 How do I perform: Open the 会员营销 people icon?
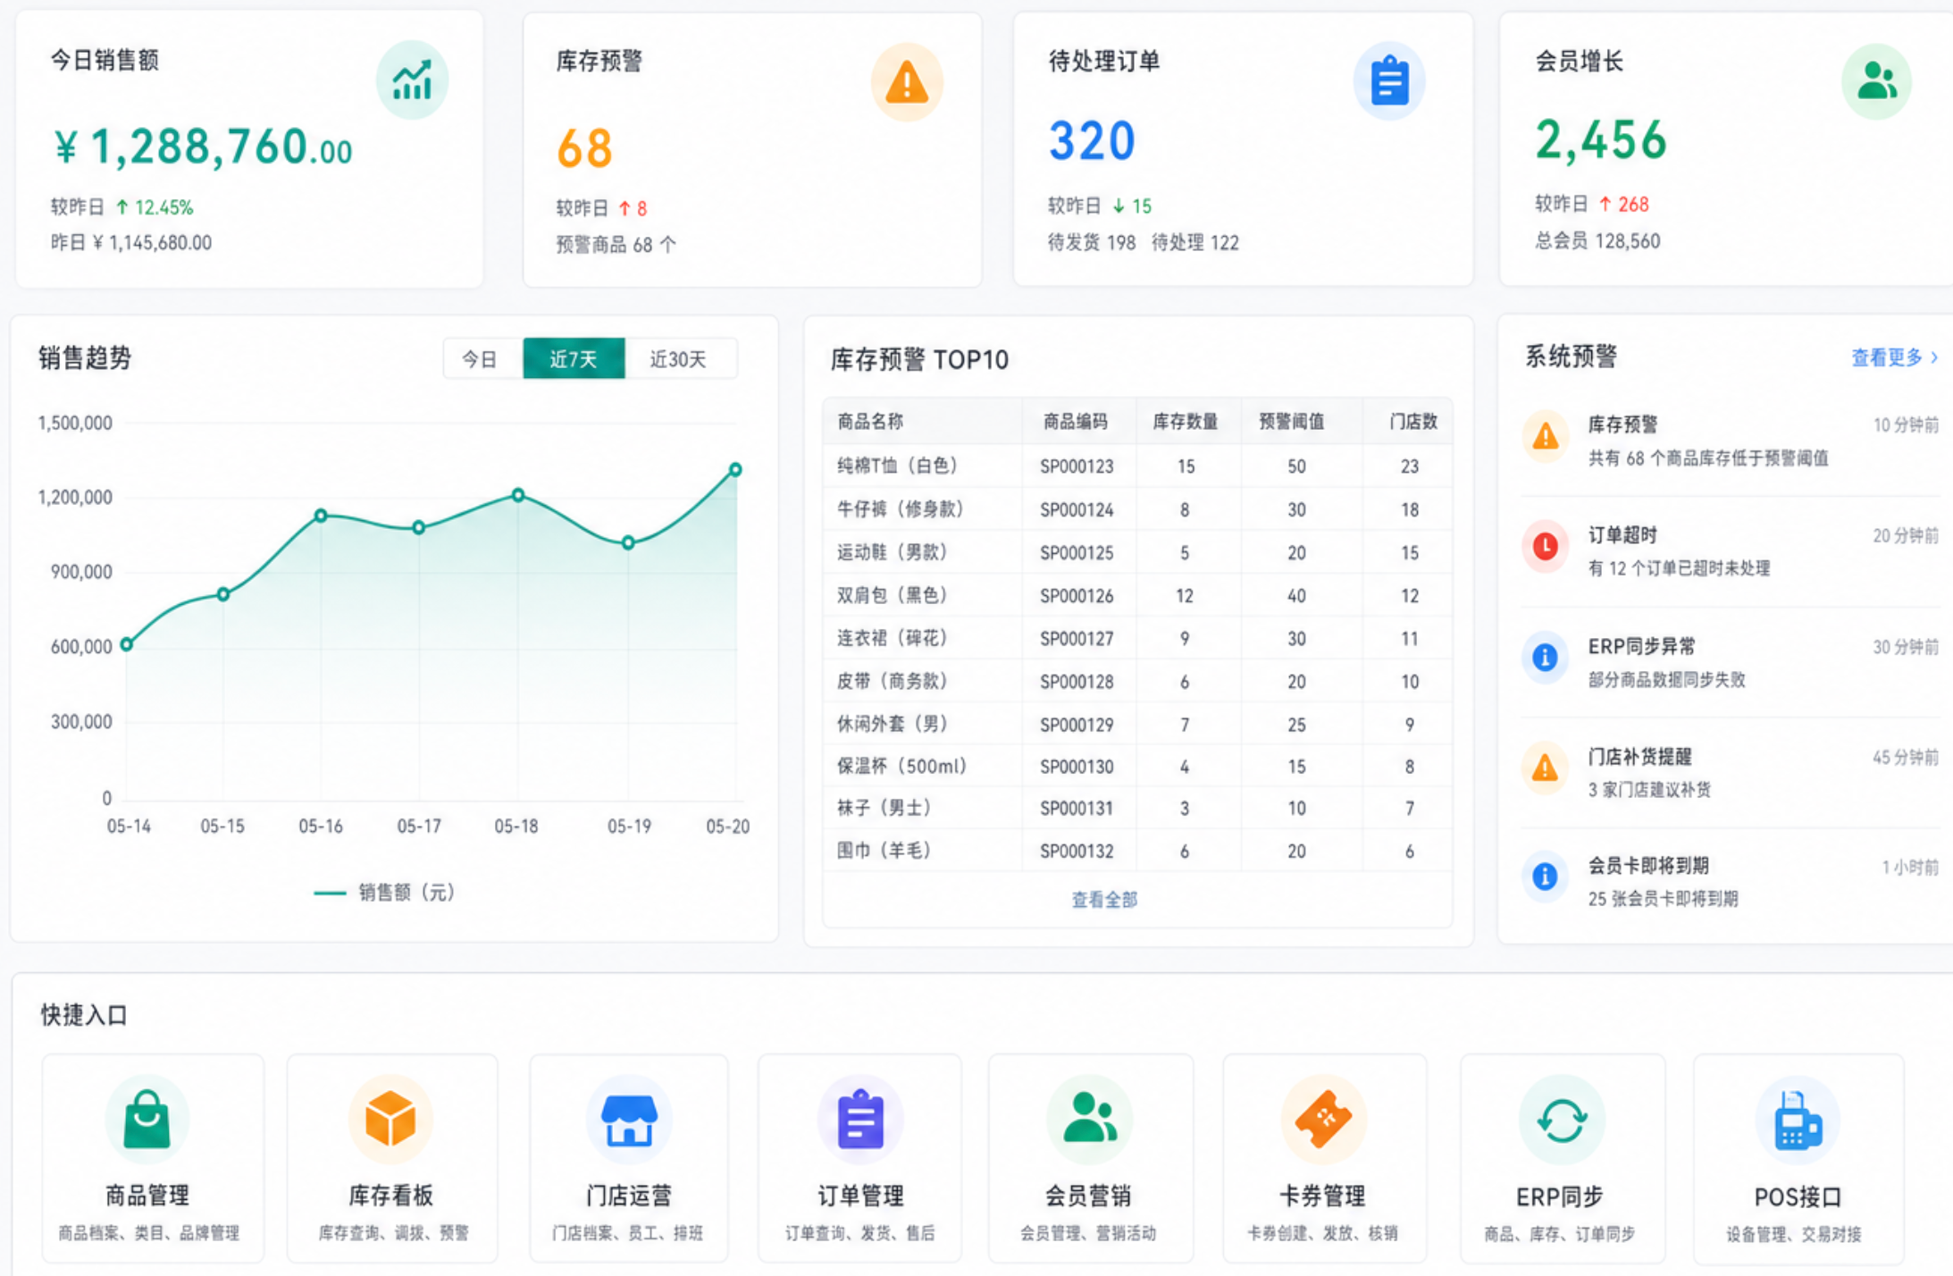(1090, 1119)
